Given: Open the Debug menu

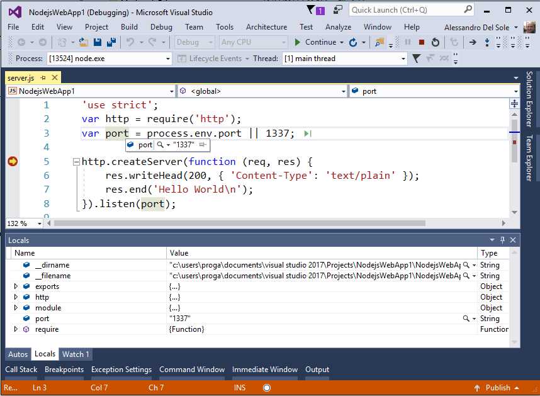Looking at the screenshot, I should coord(161,27).
